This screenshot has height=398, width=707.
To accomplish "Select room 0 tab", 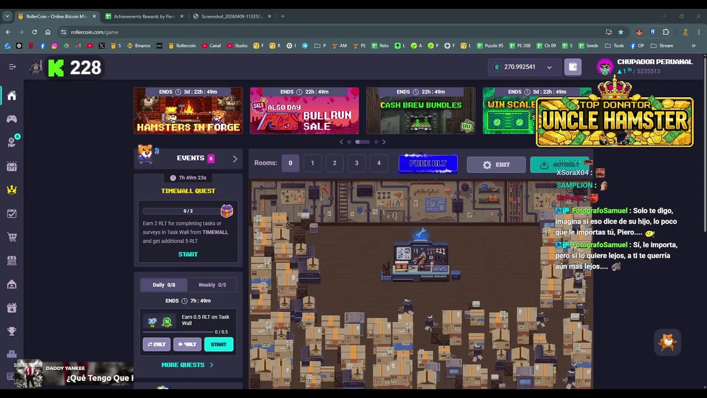I will pos(290,163).
